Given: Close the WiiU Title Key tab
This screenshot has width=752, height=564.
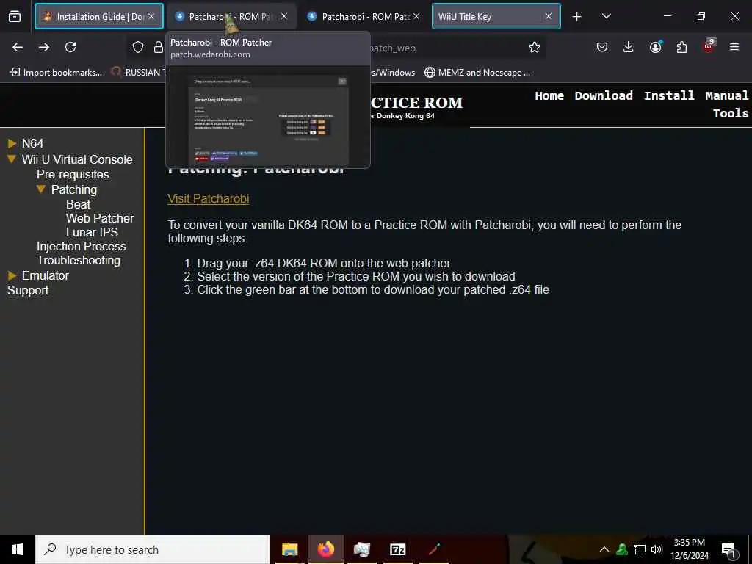Looking at the screenshot, I should pyautogui.click(x=549, y=16).
